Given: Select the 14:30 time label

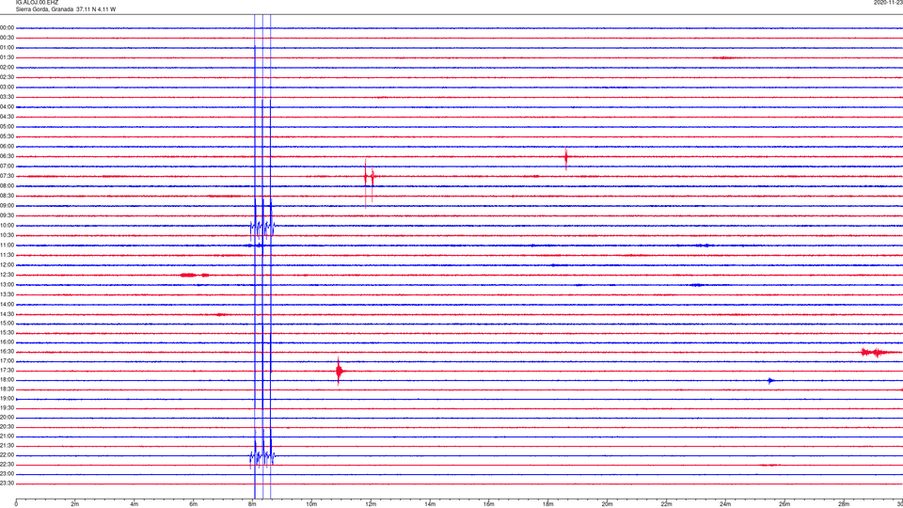Looking at the screenshot, I should (x=7, y=314).
